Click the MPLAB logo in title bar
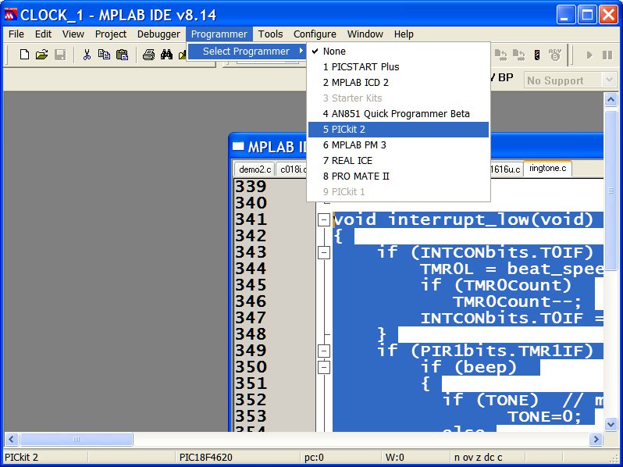 (x=11, y=15)
